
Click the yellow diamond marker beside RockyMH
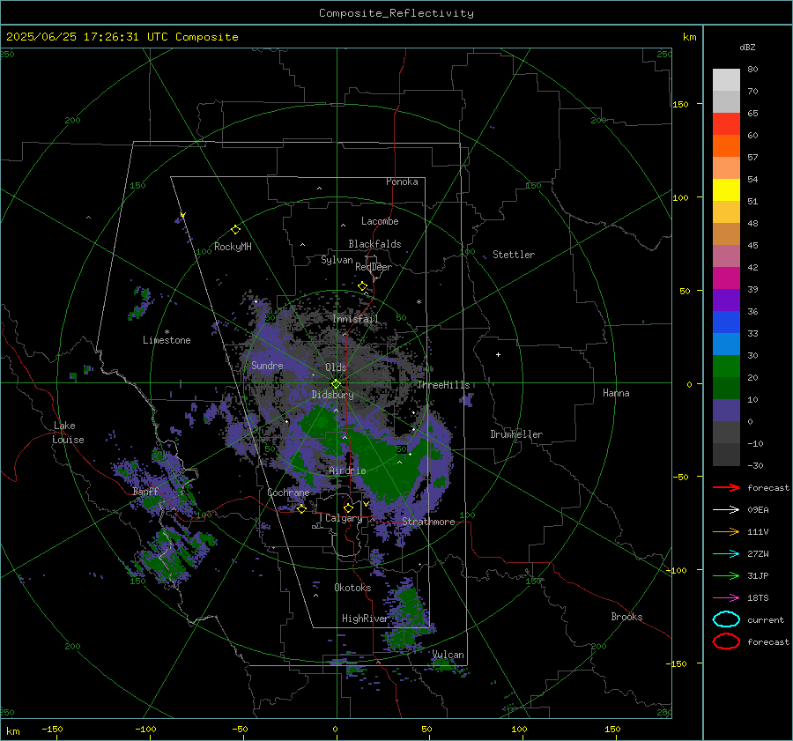(235, 230)
